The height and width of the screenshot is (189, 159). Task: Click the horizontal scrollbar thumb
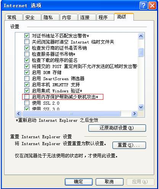coord(71,113)
